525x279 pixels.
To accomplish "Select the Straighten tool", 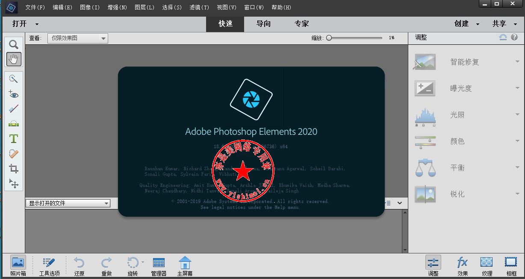I will pos(14,124).
